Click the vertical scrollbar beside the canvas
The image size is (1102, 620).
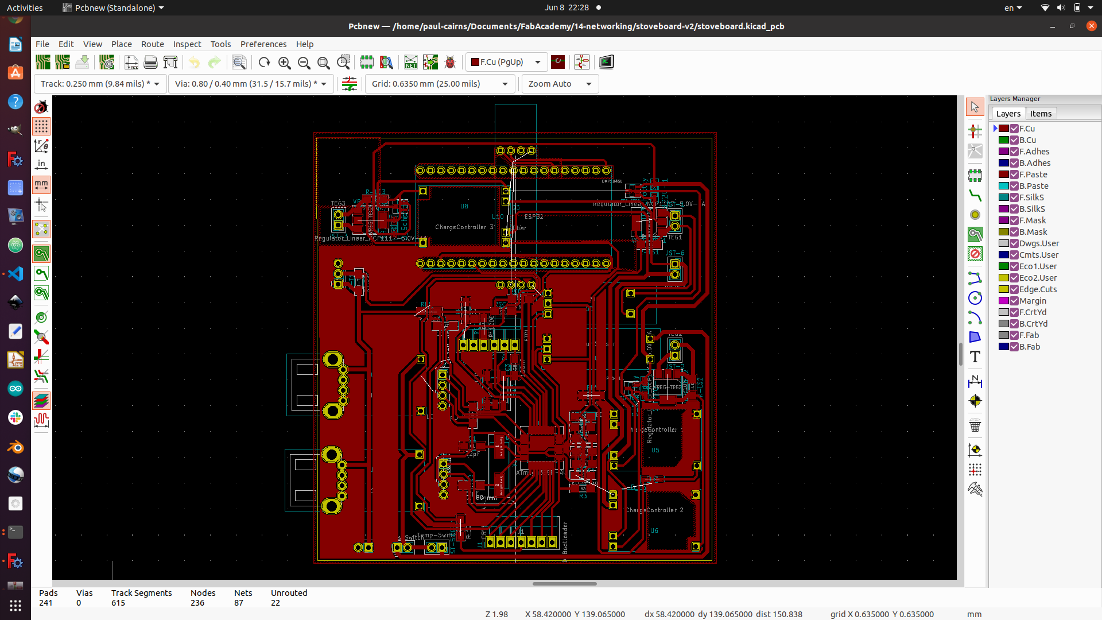[961, 354]
